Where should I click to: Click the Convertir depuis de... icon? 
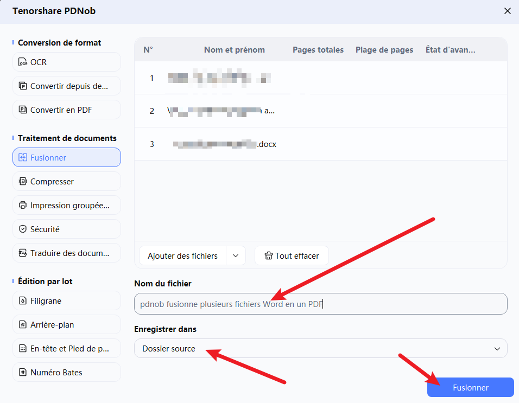(23, 86)
